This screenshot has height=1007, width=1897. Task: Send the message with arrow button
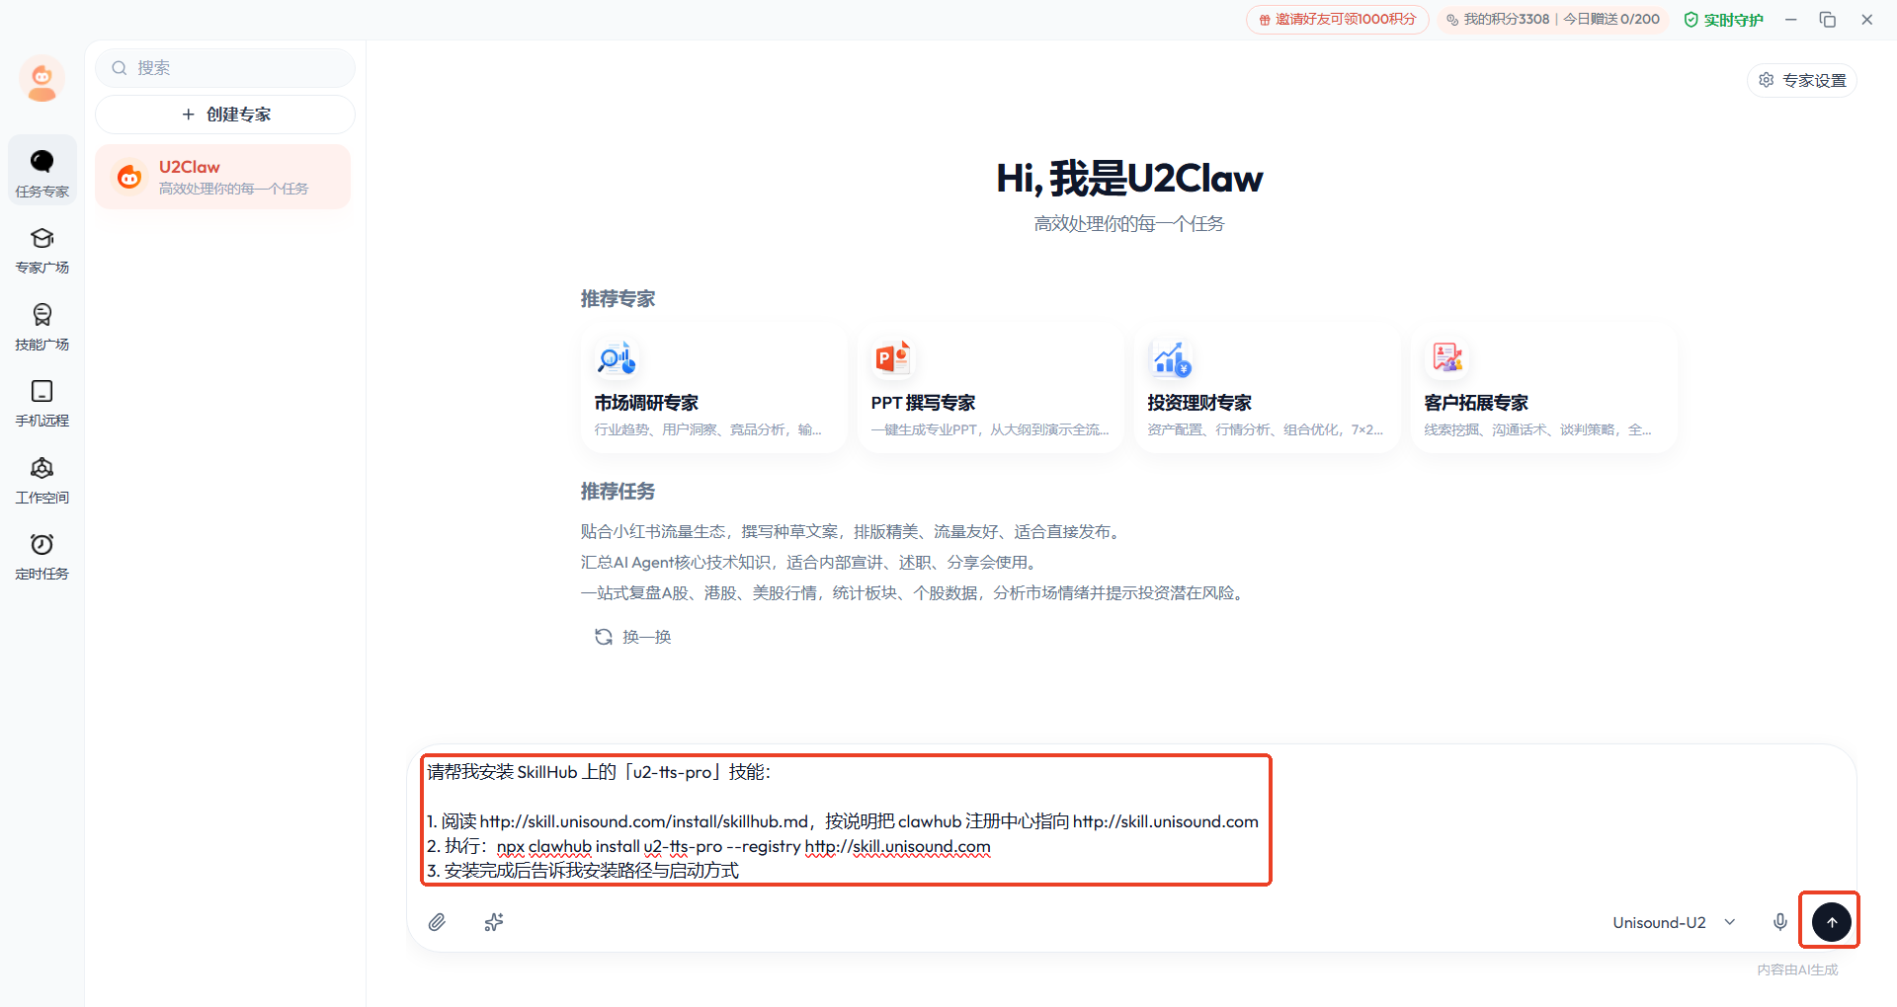(1831, 922)
